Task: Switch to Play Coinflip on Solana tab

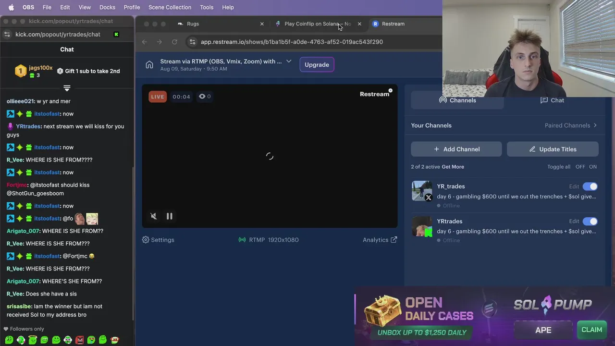Action: point(318,24)
